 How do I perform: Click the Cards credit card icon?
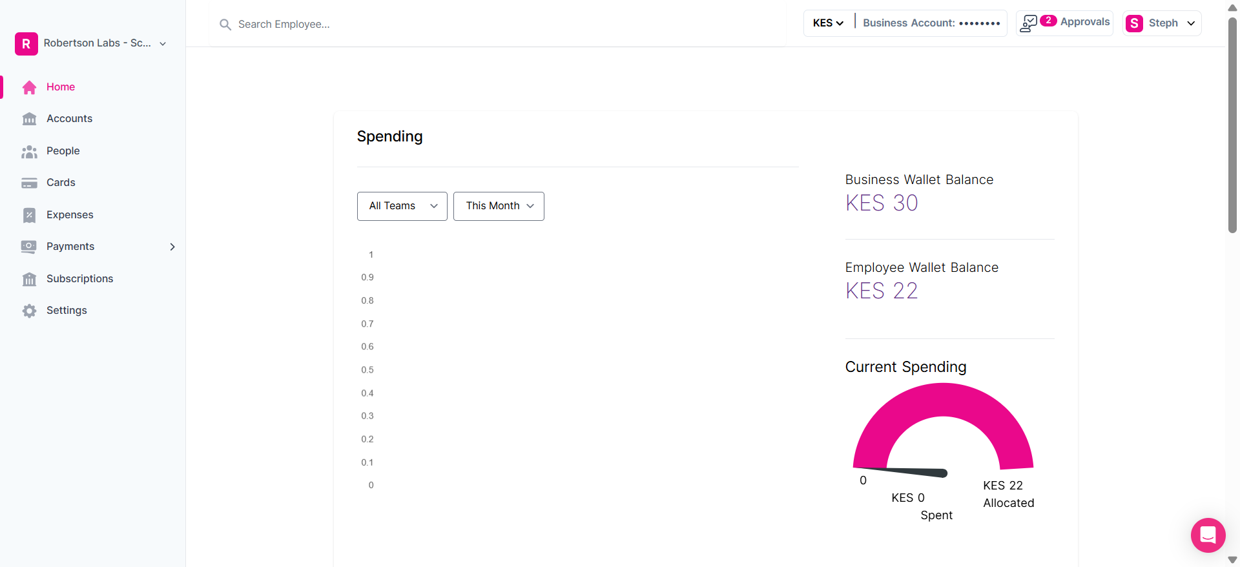pos(29,183)
